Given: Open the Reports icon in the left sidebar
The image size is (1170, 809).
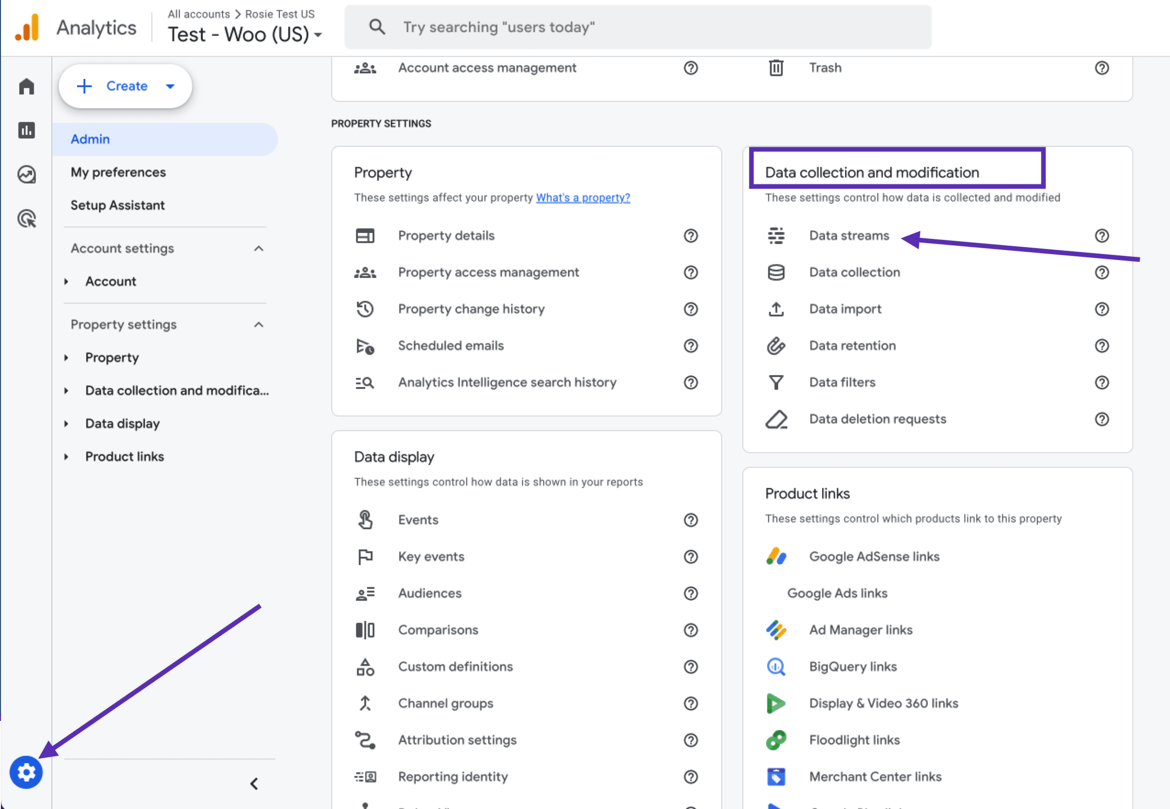Looking at the screenshot, I should pyautogui.click(x=26, y=130).
